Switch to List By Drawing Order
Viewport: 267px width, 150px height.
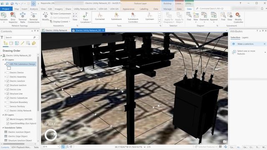click(x=5, y=43)
